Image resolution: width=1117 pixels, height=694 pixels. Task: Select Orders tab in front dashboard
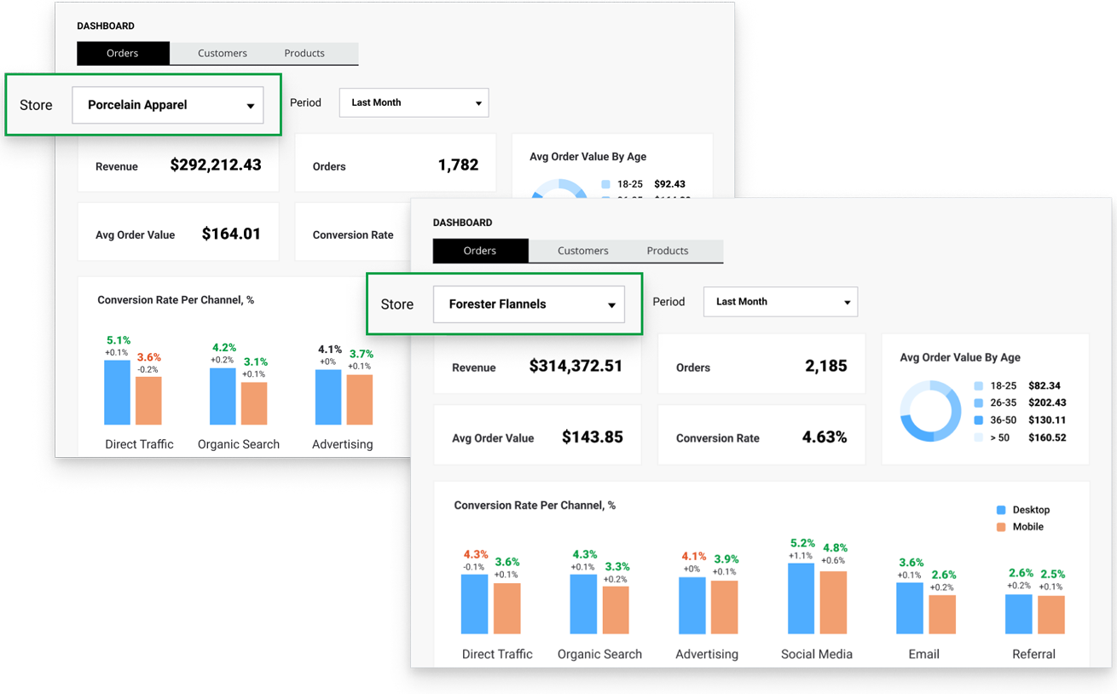[480, 251]
